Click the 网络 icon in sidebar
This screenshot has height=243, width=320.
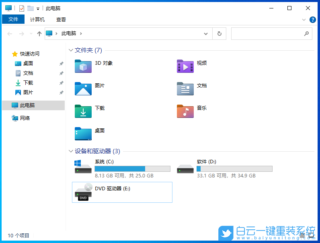click(15, 118)
